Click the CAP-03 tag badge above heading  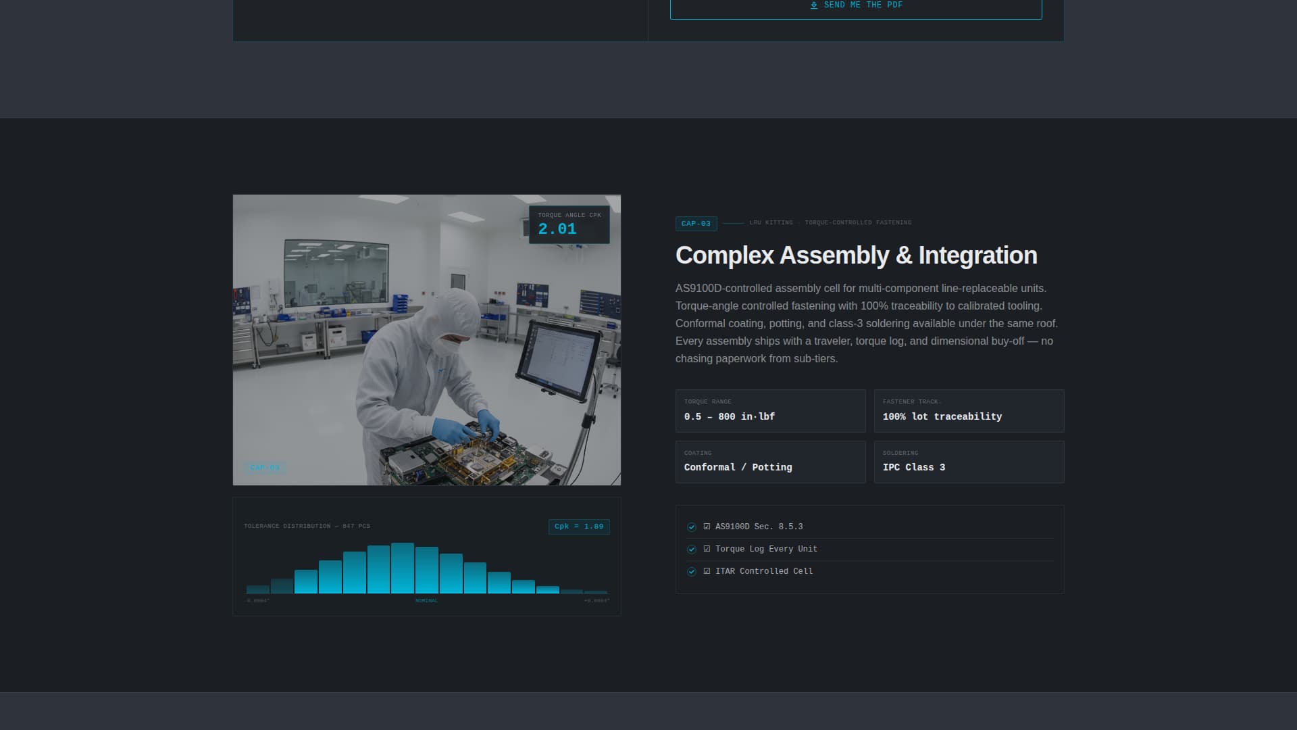point(696,224)
